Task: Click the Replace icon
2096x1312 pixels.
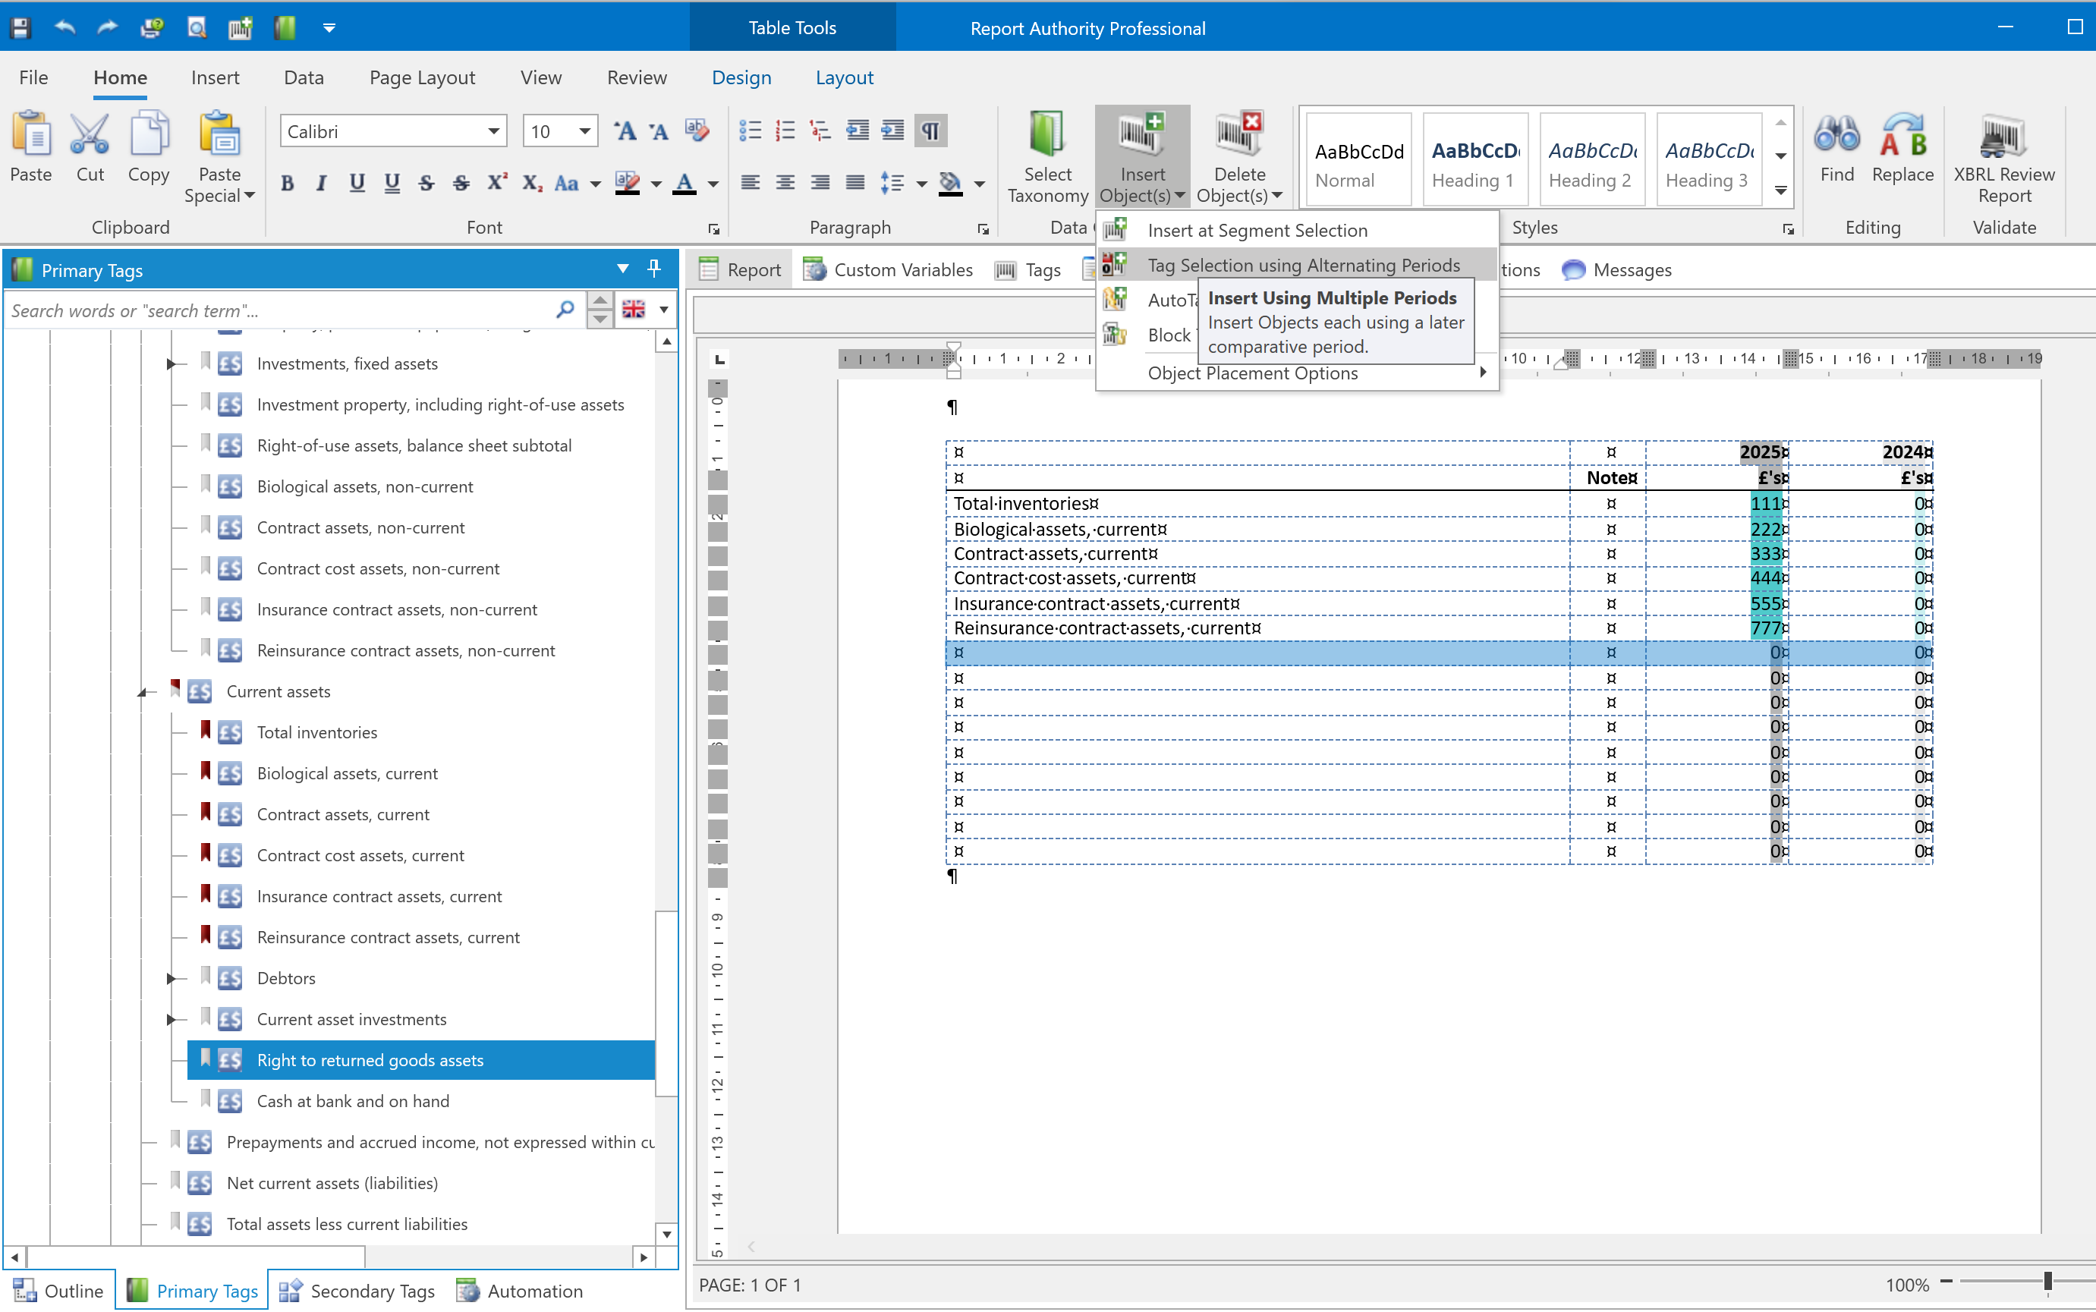Action: (x=1902, y=134)
